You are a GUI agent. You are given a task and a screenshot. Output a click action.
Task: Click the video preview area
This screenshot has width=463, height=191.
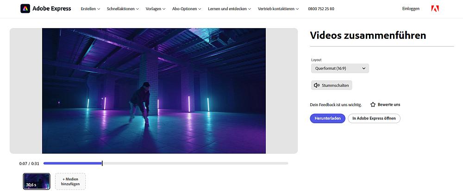[x=154, y=90]
